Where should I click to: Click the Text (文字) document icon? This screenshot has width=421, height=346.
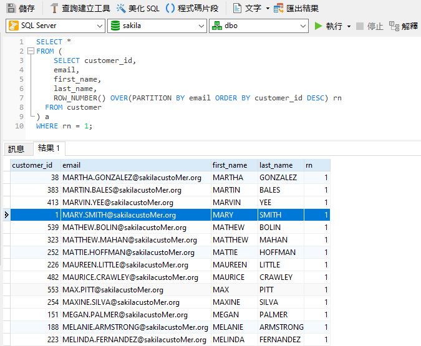[237, 8]
